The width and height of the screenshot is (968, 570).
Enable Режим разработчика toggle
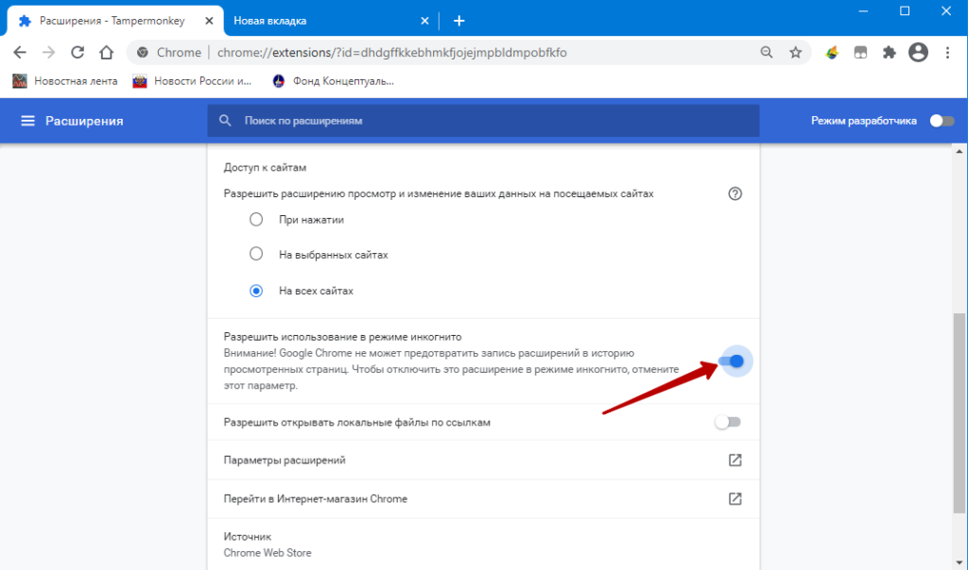tap(941, 121)
